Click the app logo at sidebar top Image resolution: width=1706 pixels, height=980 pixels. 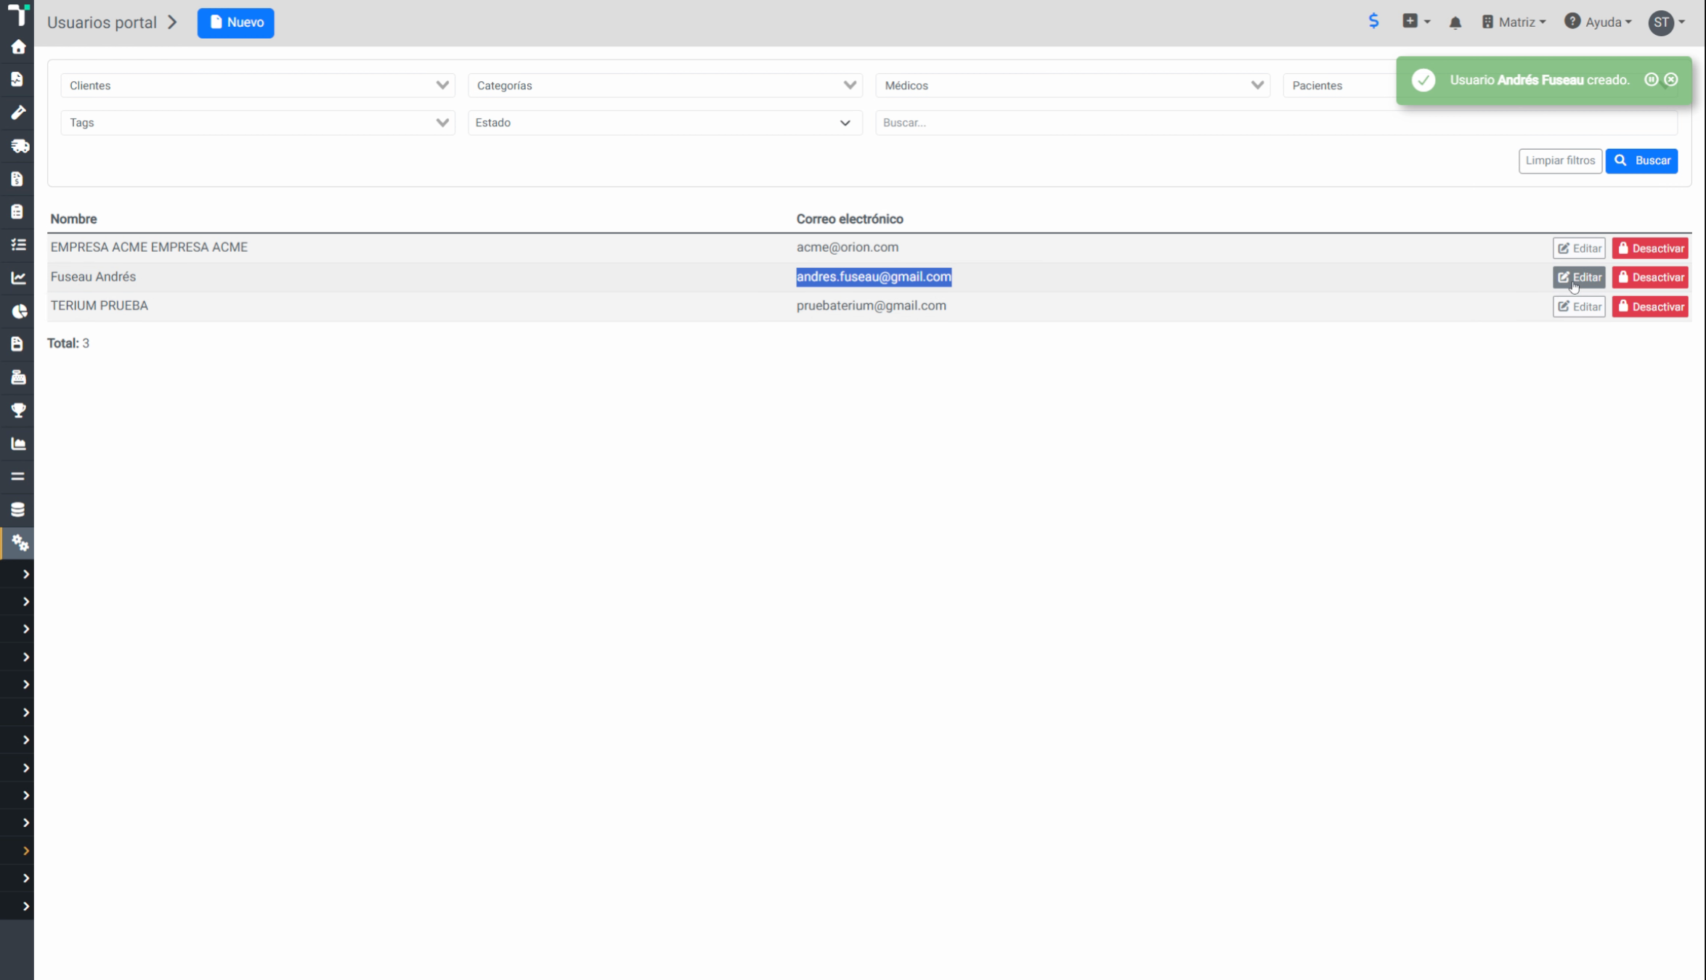coord(19,14)
